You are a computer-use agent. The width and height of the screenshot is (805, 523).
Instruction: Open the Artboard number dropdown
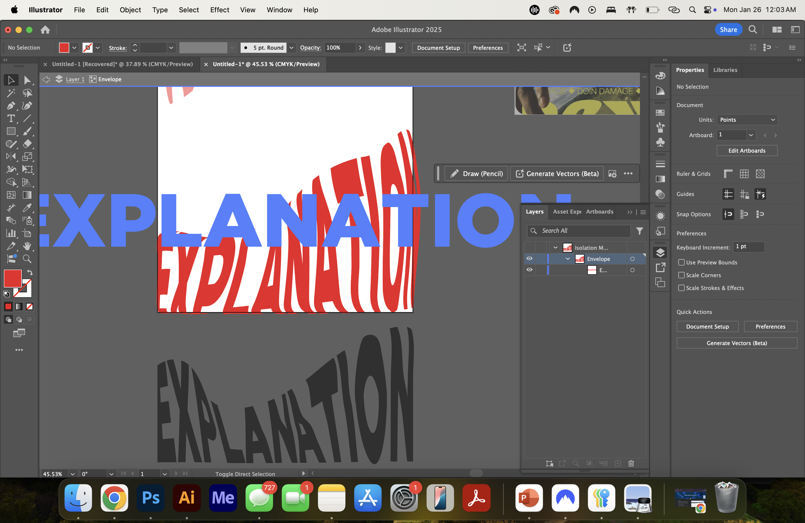pyautogui.click(x=751, y=135)
